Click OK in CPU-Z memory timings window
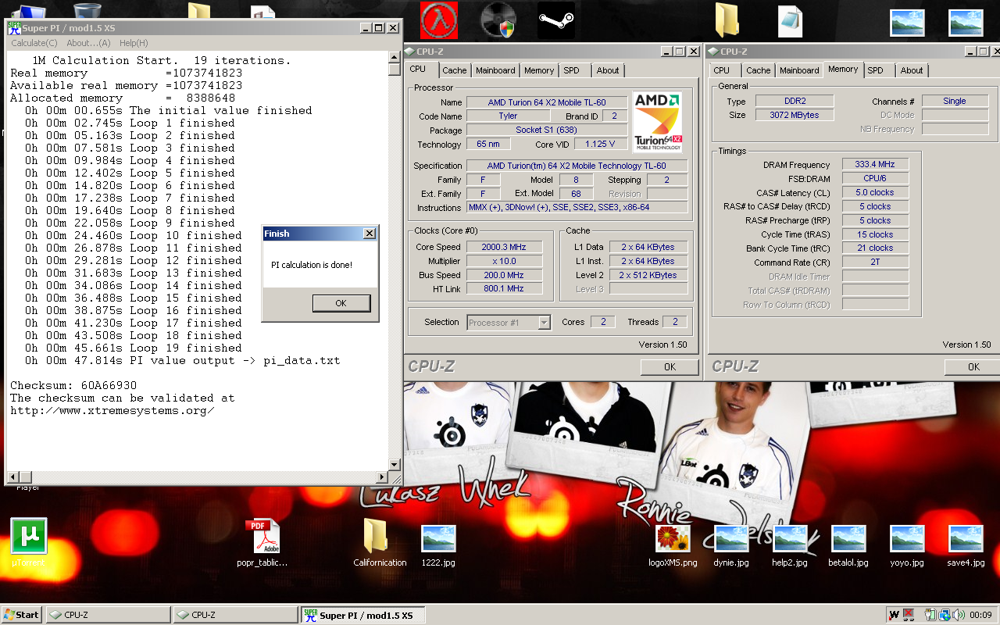The image size is (1000, 625). pos(973,367)
